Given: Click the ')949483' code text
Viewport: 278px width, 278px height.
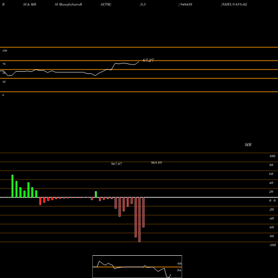Looking at the screenshot, I should pos(185,4).
